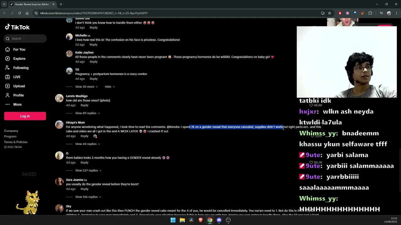Bookmark this page with star icon
The image size is (401, 225).
tap(330, 13)
